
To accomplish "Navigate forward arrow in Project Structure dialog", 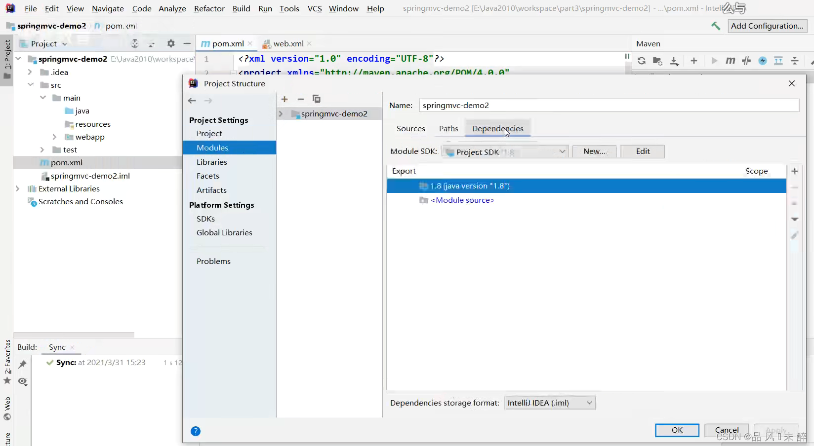I will (x=208, y=101).
